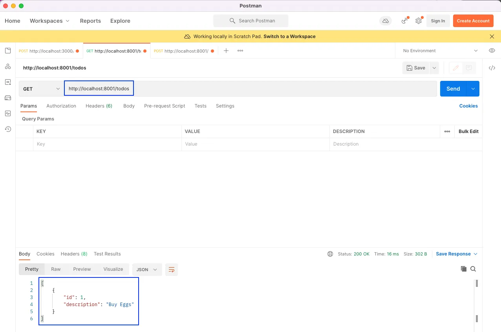Click the Sign In button
501x332 pixels.
(x=438, y=21)
